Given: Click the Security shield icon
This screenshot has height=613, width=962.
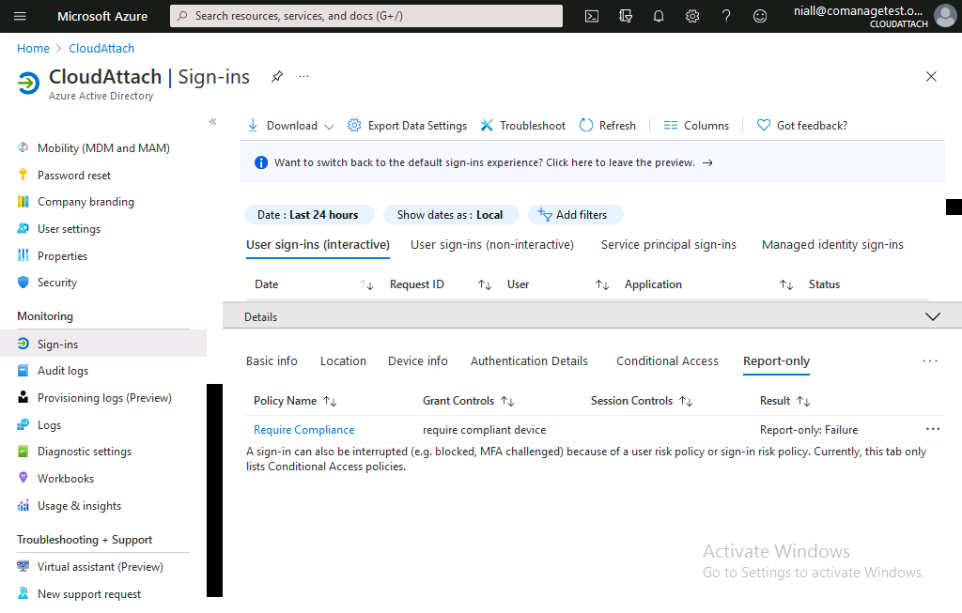Looking at the screenshot, I should (23, 282).
